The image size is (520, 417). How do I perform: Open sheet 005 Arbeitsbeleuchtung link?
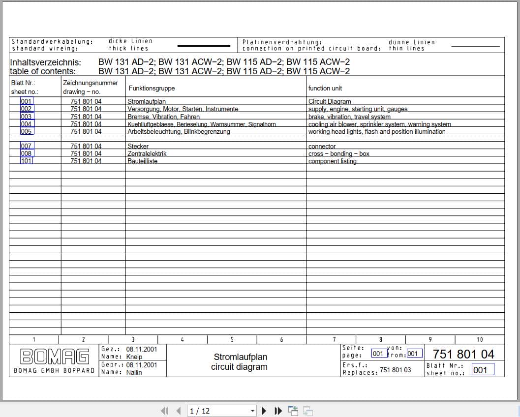tap(26, 131)
